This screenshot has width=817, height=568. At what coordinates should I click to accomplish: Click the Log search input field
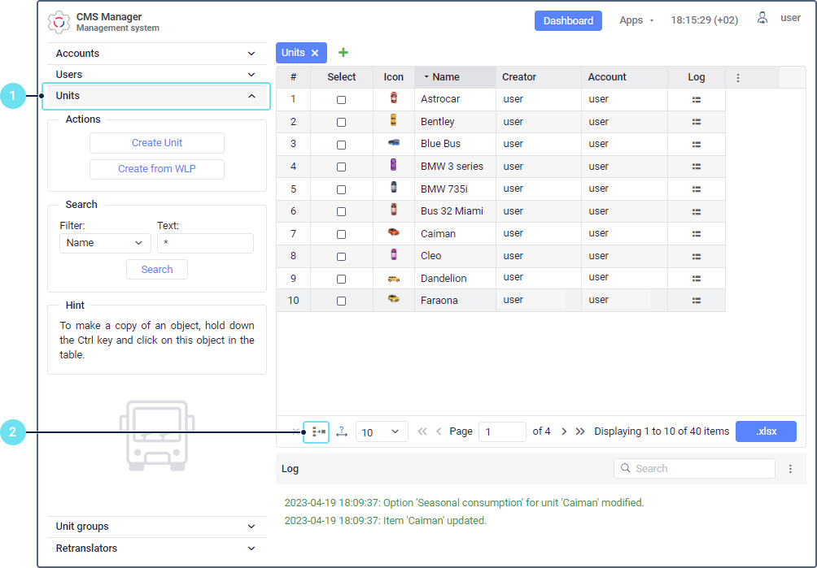click(694, 469)
